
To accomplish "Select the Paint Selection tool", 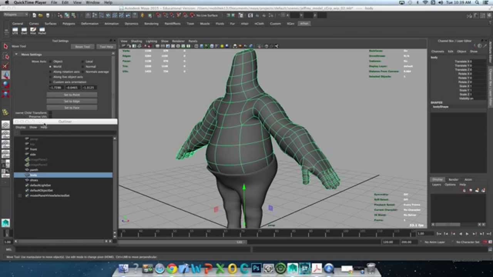I will pyautogui.click(x=6, y=66).
